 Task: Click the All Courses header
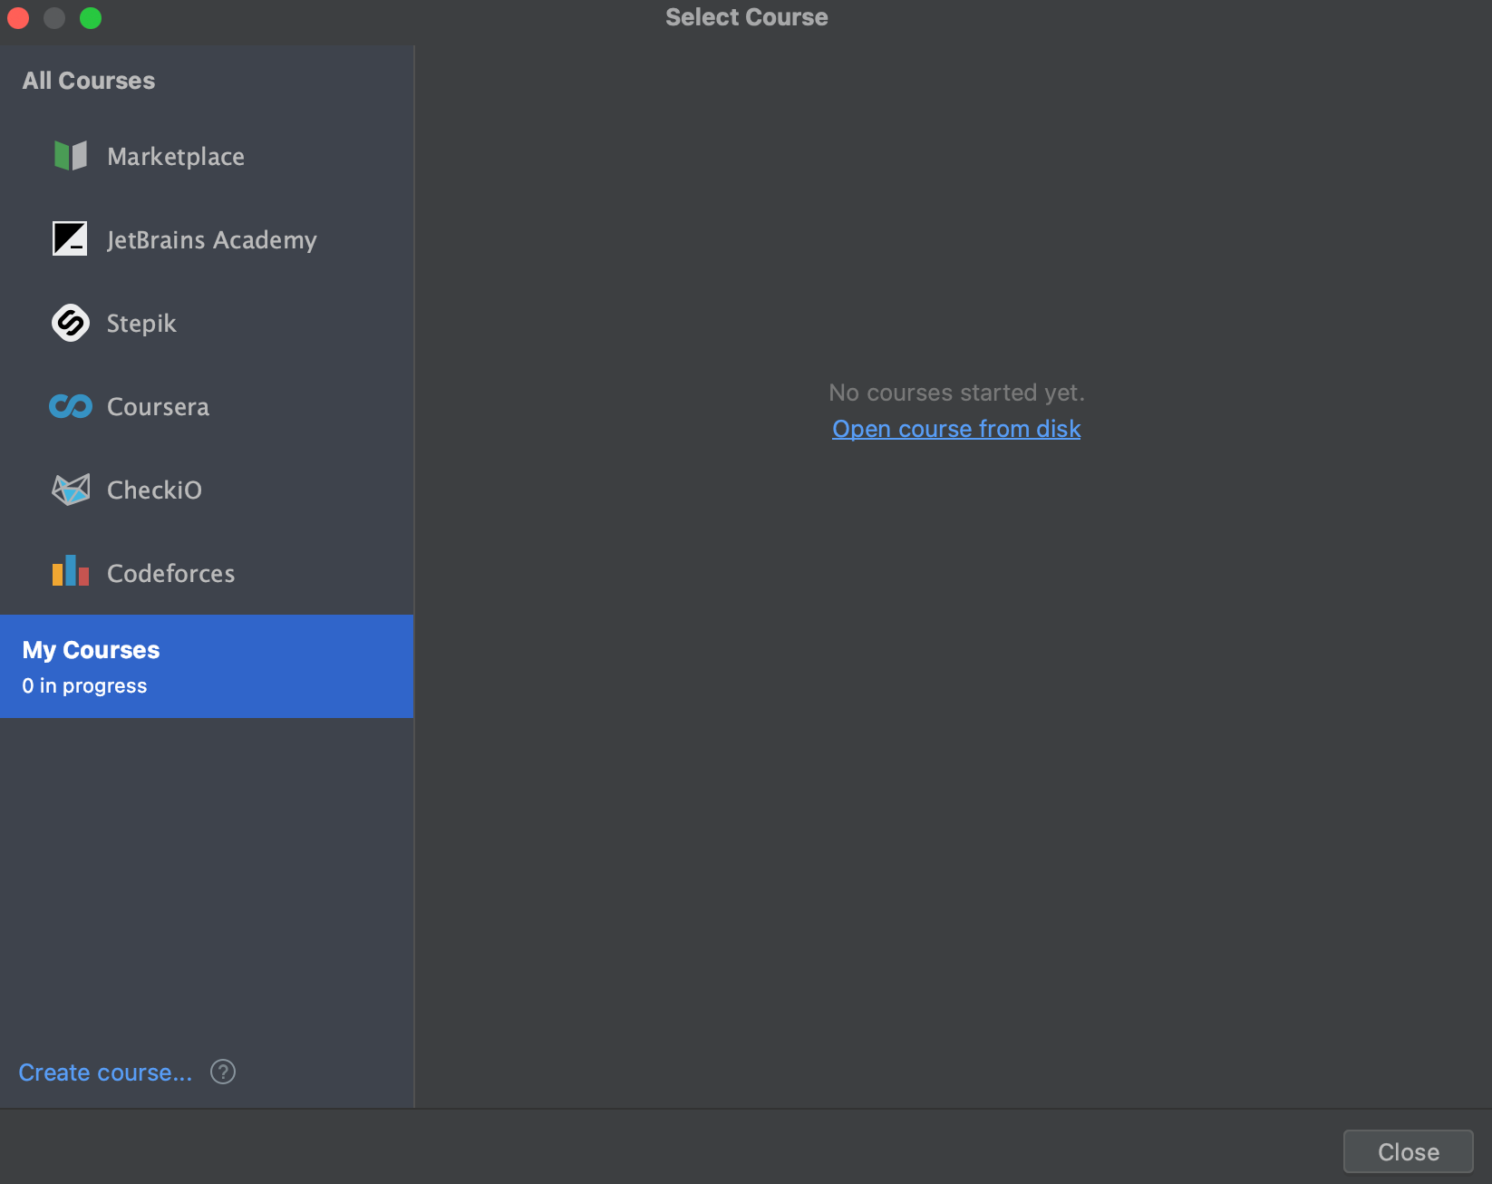[88, 80]
